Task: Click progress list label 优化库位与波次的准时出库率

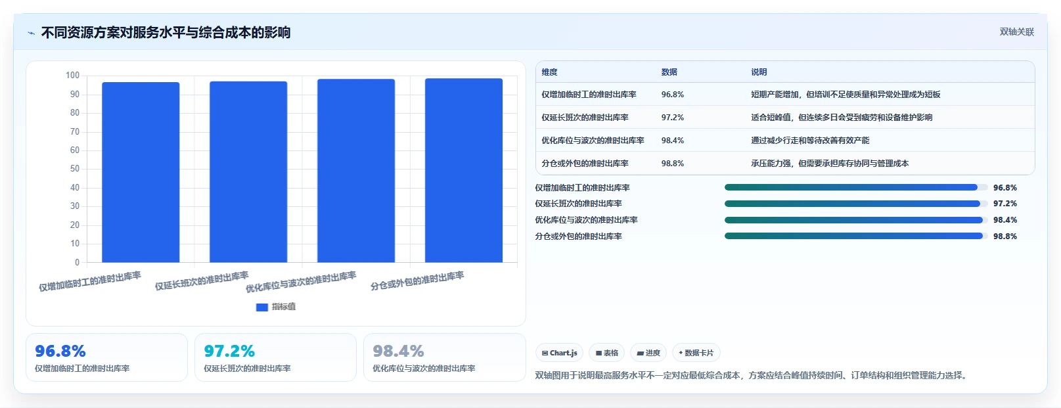Action: click(586, 220)
